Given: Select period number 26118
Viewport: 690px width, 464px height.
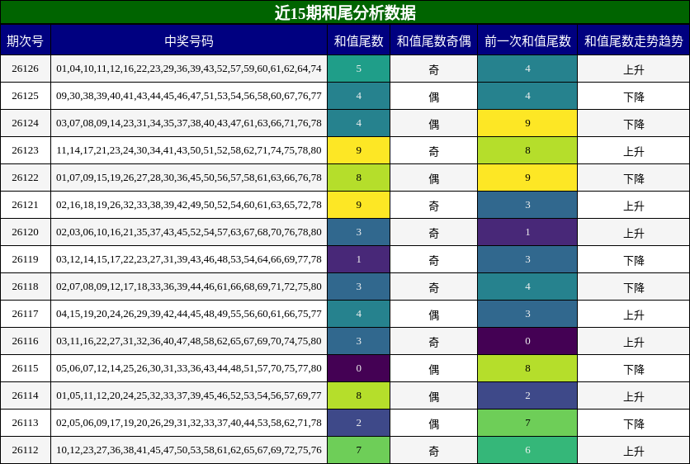Looking at the screenshot, I should [25, 286].
